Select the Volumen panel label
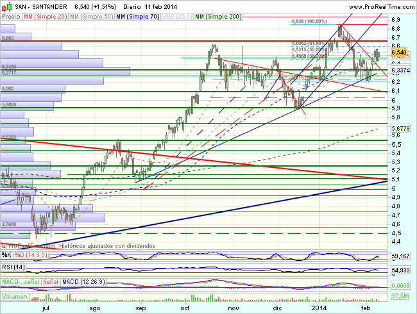 tap(15, 297)
